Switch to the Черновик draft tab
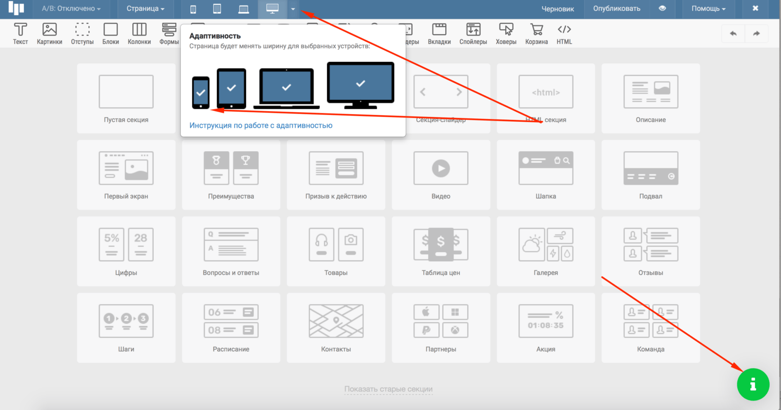 (x=557, y=9)
